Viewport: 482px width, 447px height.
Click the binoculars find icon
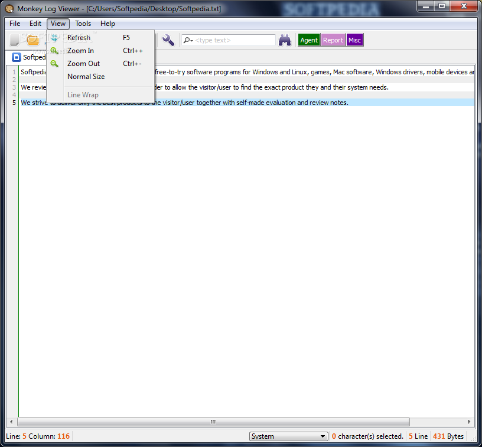pyautogui.click(x=285, y=40)
